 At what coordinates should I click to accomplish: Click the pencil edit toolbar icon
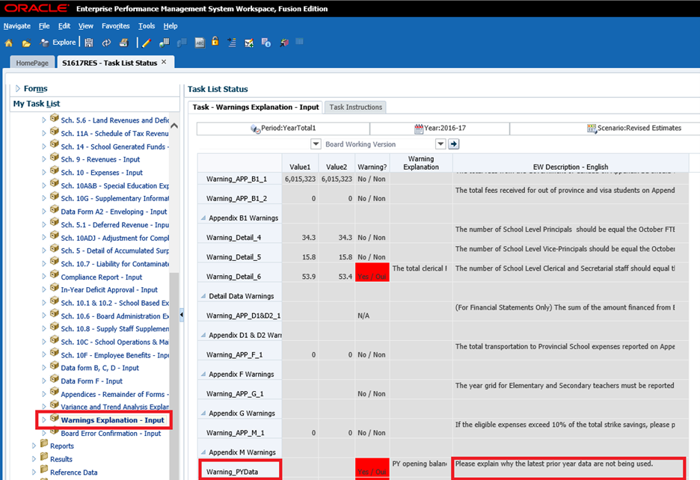147,43
